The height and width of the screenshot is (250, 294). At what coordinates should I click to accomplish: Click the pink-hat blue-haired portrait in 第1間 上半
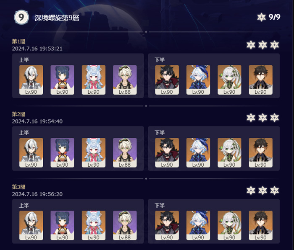(x=94, y=80)
